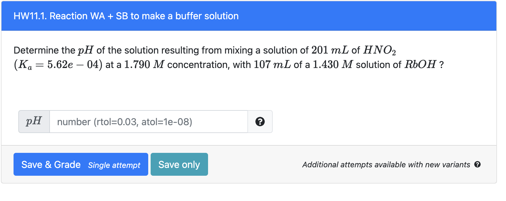This screenshot has width=506, height=201.
Task: Click the Ka value in the problem statement
Action: coord(57,64)
